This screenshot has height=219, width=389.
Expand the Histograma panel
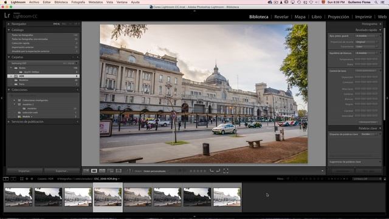[x=380, y=24]
